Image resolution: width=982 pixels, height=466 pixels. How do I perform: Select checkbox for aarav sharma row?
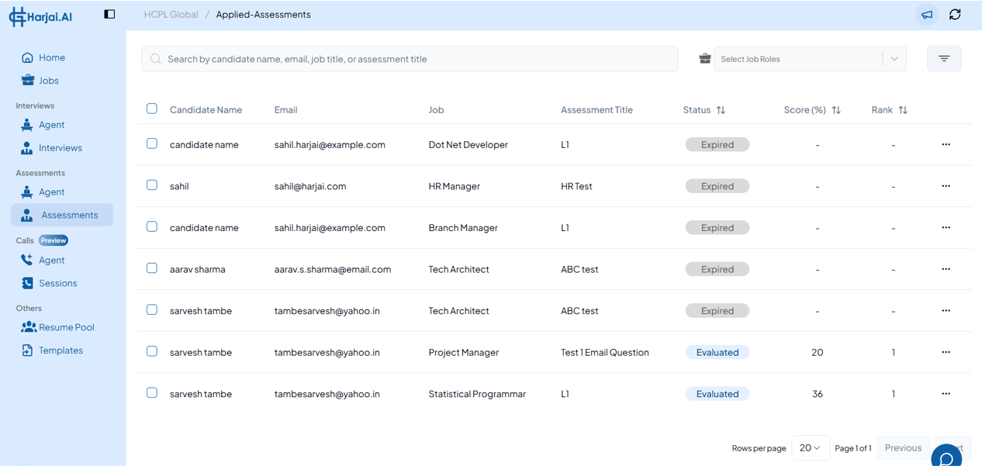[152, 268]
